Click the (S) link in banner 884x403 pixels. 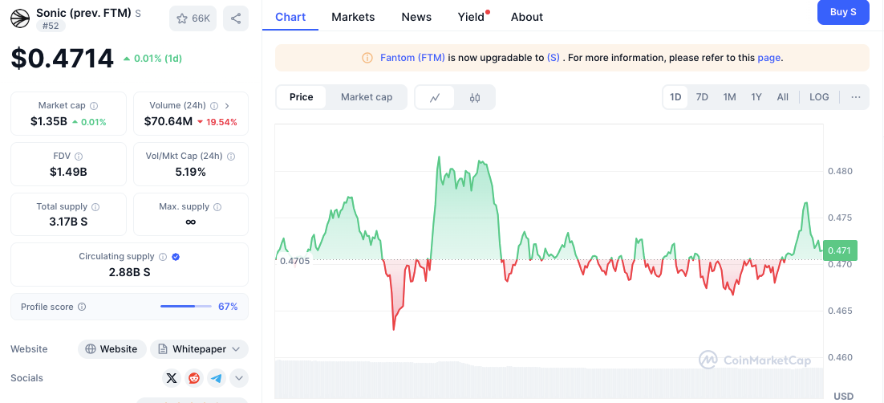[x=553, y=58]
